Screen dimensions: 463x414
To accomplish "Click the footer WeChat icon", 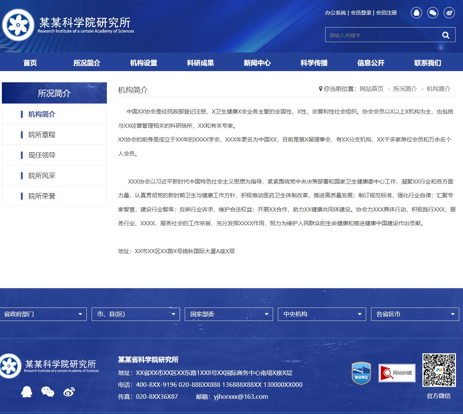I will click(48, 391).
